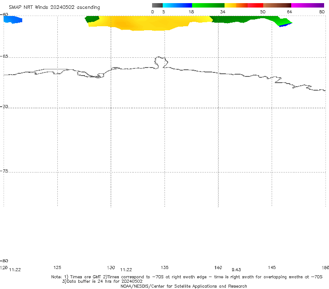This screenshot has height=289, width=329.
Task: Click the 145 longitude label
Action: pos(272,267)
